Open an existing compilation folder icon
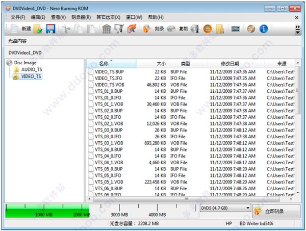The image size is (306, 231). 38,29
